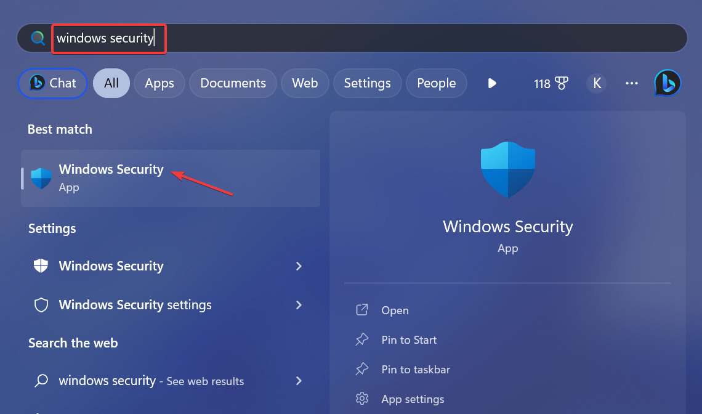This screenshot has height=414, width=702.
Task: Open the three-dot more options menu
Action: 632,83
